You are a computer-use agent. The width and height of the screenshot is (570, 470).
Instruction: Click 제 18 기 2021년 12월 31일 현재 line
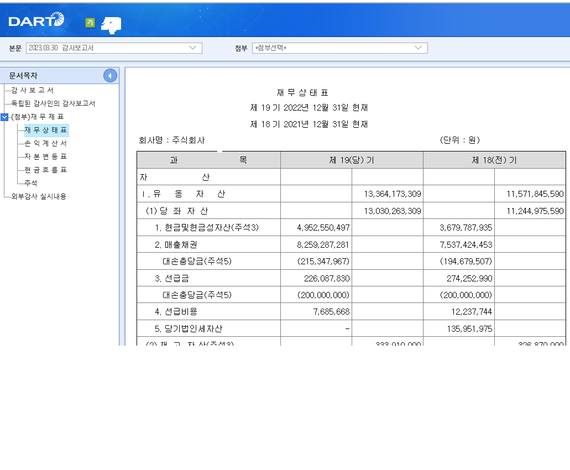(x=309, y=124)
